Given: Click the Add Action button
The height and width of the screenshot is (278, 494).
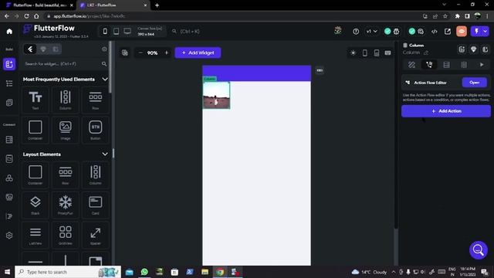Looking at the screenshot, I should 446,111.
